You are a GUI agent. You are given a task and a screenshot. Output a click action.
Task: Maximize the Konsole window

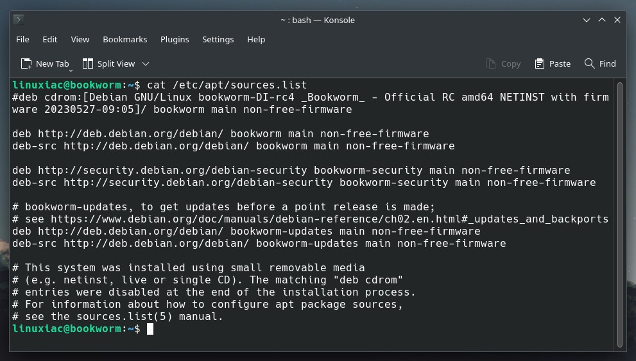602,20
